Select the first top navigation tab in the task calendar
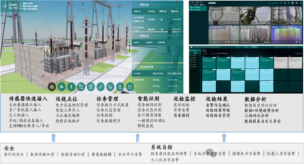 [238, 47]
